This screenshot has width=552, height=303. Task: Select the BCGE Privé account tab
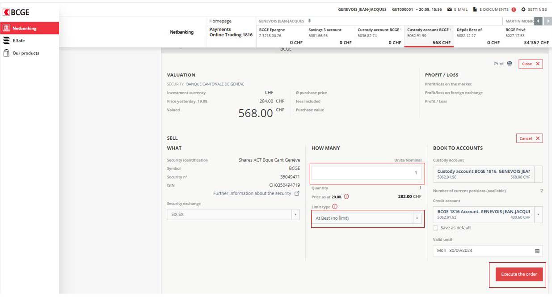(x=527, y=36)
